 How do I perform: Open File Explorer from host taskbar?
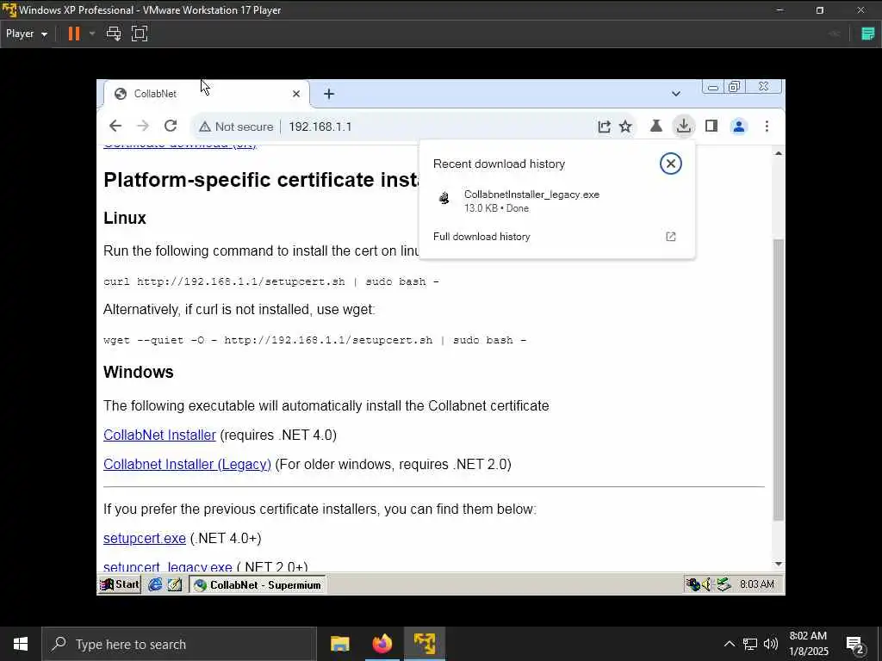tap(339, 644)
